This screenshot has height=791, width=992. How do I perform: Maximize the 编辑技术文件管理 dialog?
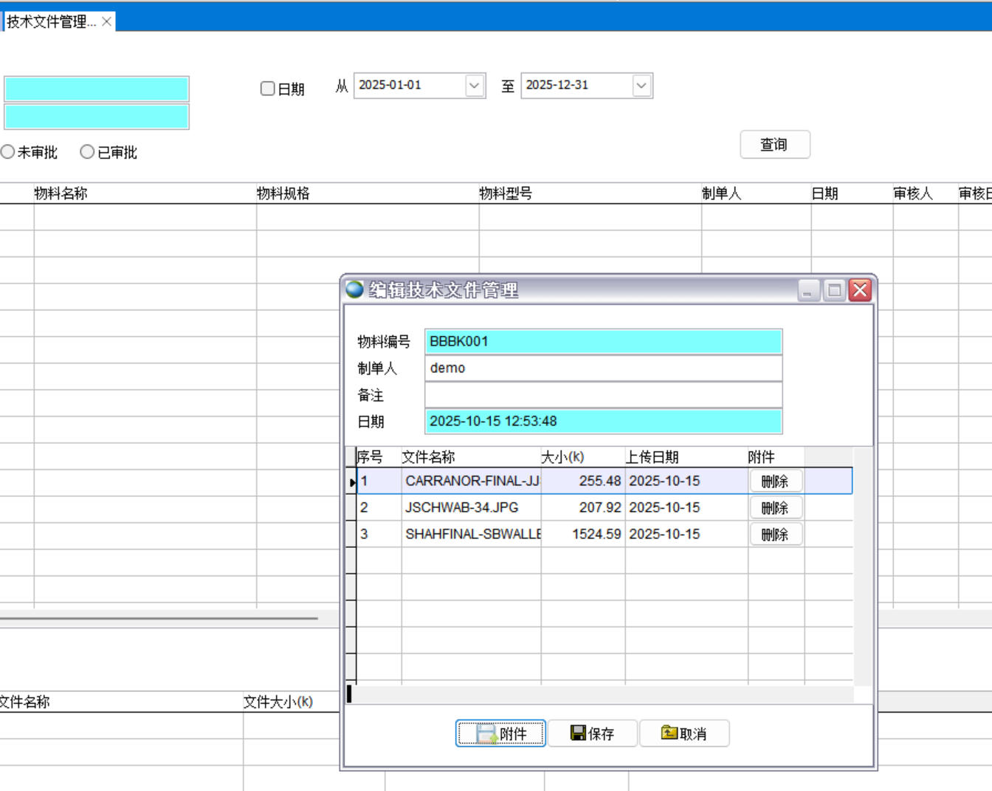[834, 290]
